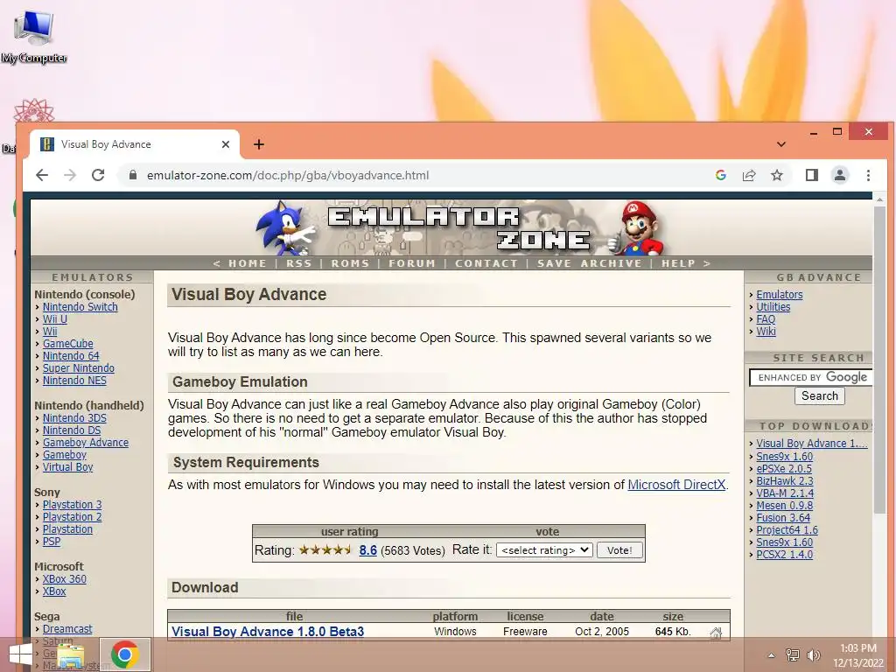Open My Computer desktop icon
The height and width of the screenshot is (672, 896).
point(34,38)
